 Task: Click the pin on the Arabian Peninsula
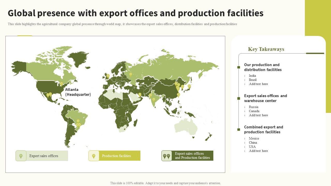[x=140, y=94]
